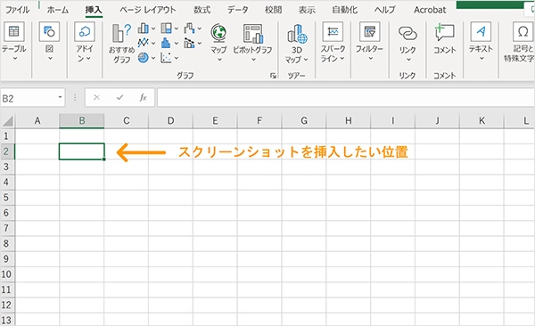The height and width of the screenshot is (326, 535).
Task: Select cell B2
Action: coord(81,151)
